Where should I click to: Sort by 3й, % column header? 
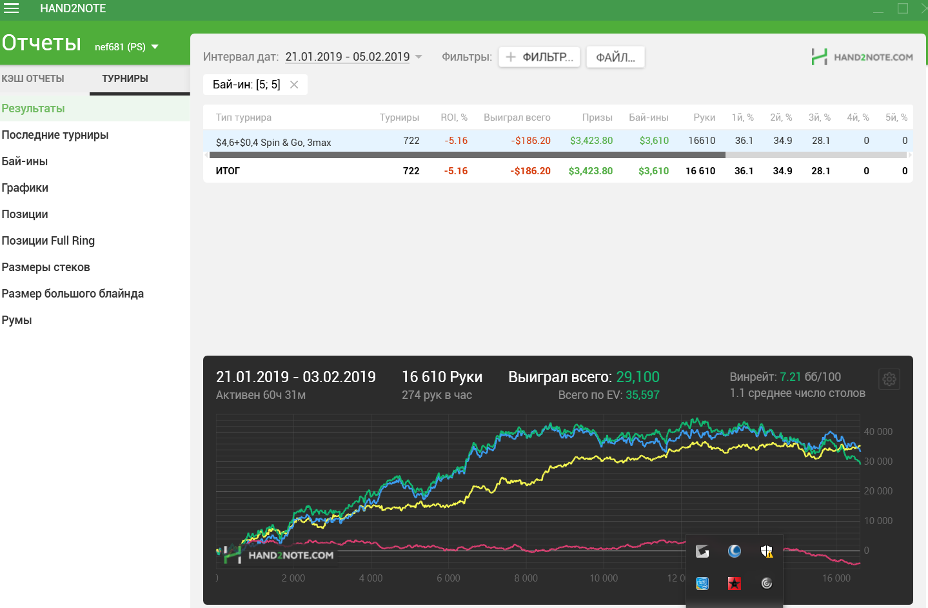pos(820,117)
